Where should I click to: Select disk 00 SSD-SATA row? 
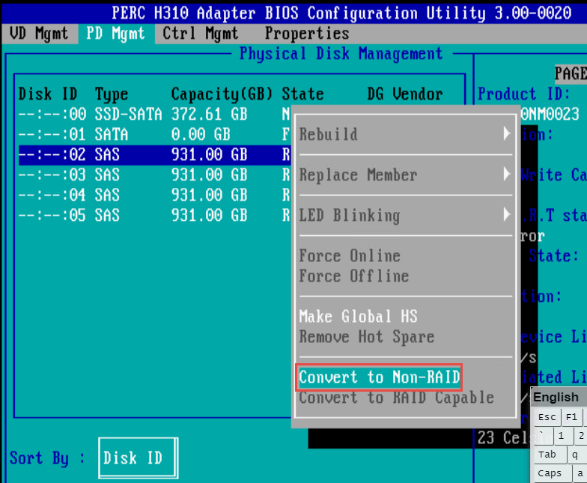tap(154, 114)
